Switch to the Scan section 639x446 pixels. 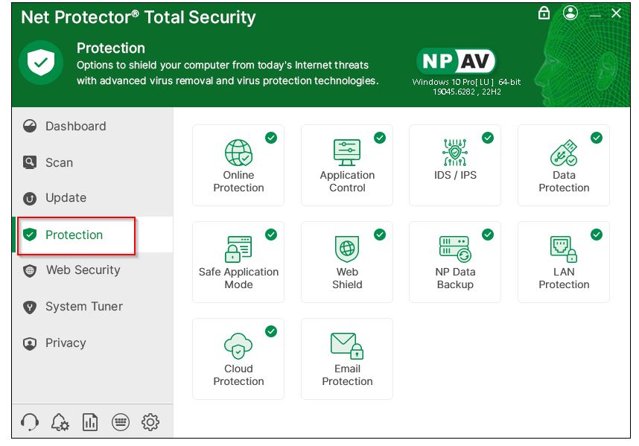(59, 162)
